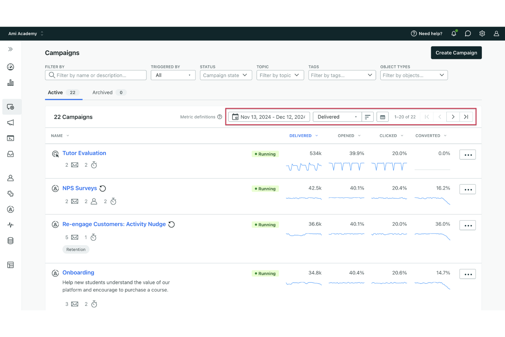505x337 pixels.
Task: Sort by the CONVERTED column header
Action: [431, 136]
